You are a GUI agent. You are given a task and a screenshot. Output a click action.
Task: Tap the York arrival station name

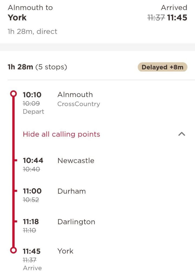click(x=65, y=251)
